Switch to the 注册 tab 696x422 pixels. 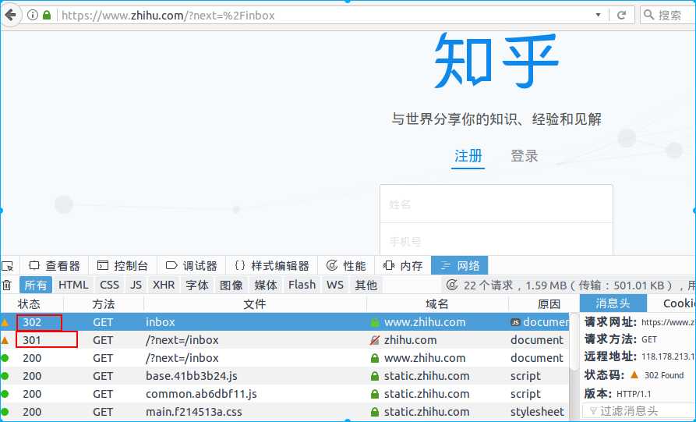tap(468, 156)
